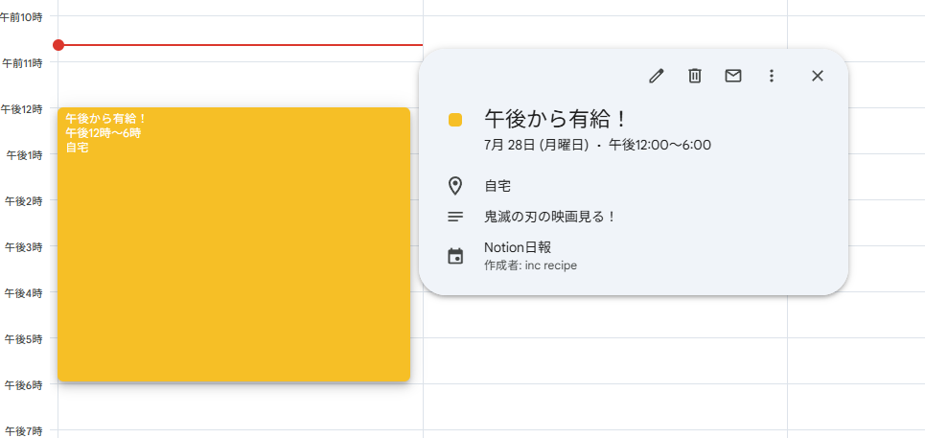Click the 午後7時 time label
The image size is (925, 438).
24,431
